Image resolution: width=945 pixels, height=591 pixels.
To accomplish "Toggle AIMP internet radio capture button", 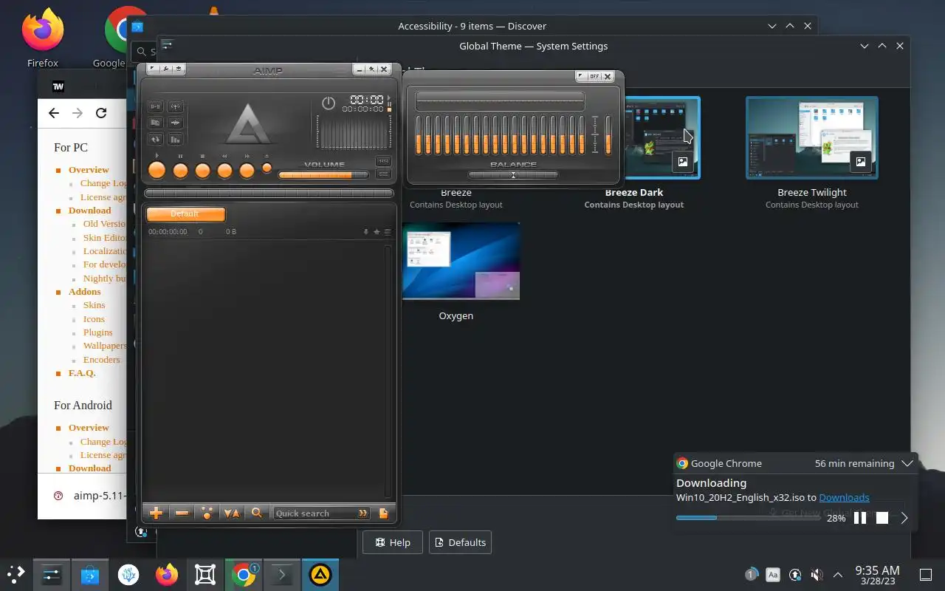I will coord(176,106).
